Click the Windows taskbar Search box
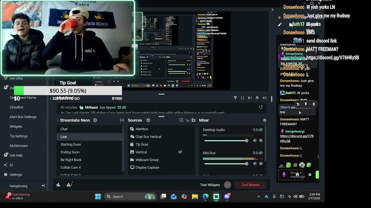371x208 pixels. click(x=130, y=197)
